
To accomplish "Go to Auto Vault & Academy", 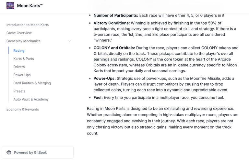I will click(31, 99).
